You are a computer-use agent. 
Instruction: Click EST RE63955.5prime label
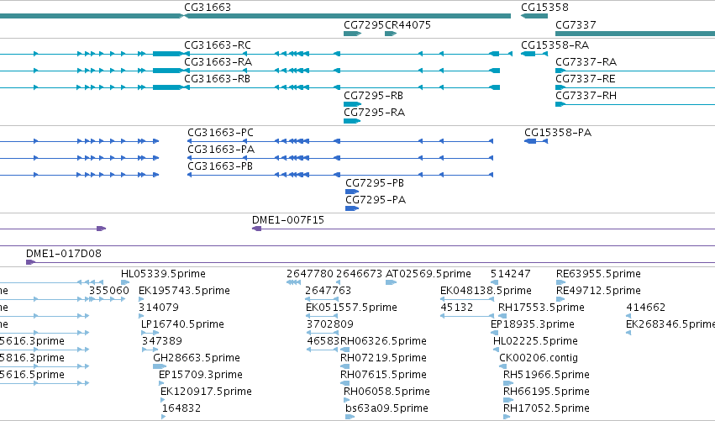tap(598, 274)
